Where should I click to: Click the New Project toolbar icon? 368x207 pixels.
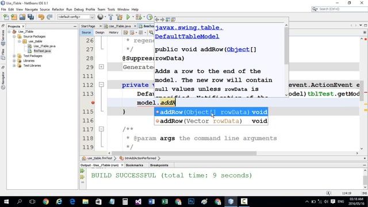click(14, 17)
